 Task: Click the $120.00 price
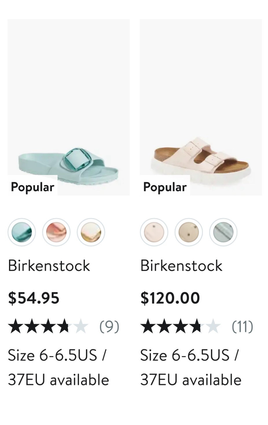(170, 298)
